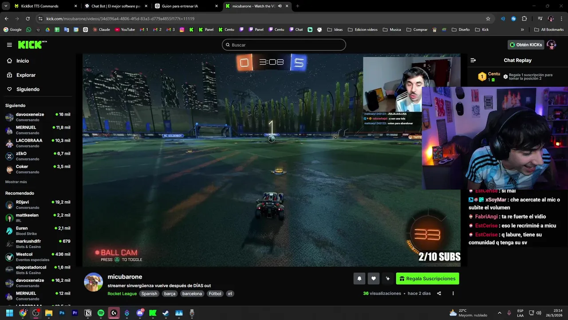Switch to KickBot TTS Commands tab
This screenshot has height=320, width=568.
44,6
